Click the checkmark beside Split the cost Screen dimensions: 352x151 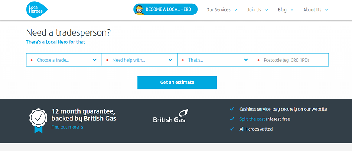232,119
